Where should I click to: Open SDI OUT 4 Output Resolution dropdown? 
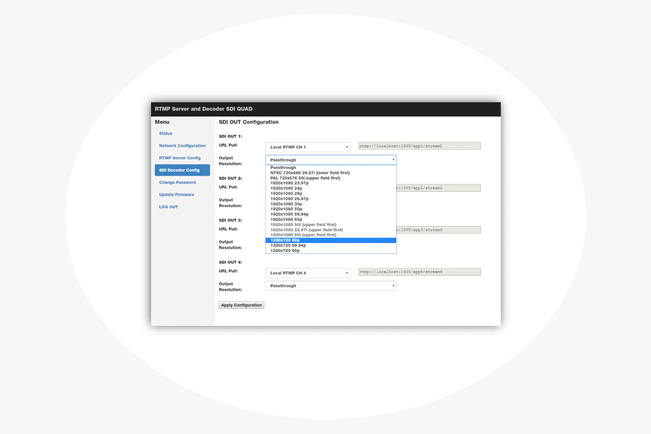(x=330, y=286)
